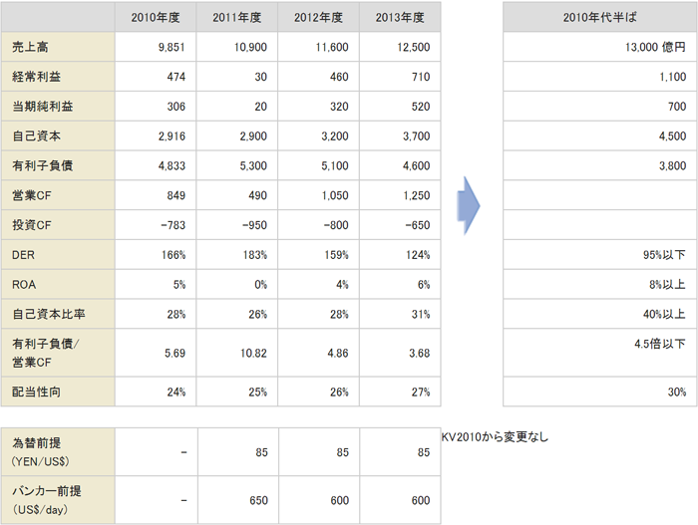
Task: Click the 1,250 operating CF value
Action: (x=417, y=196)
